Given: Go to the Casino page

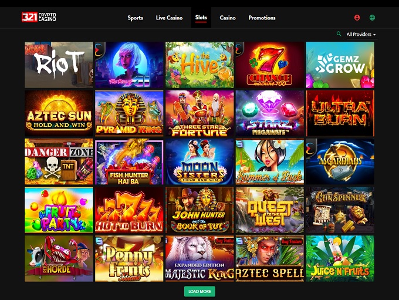Looking at the screenshot, I should [x=228, y=18].
